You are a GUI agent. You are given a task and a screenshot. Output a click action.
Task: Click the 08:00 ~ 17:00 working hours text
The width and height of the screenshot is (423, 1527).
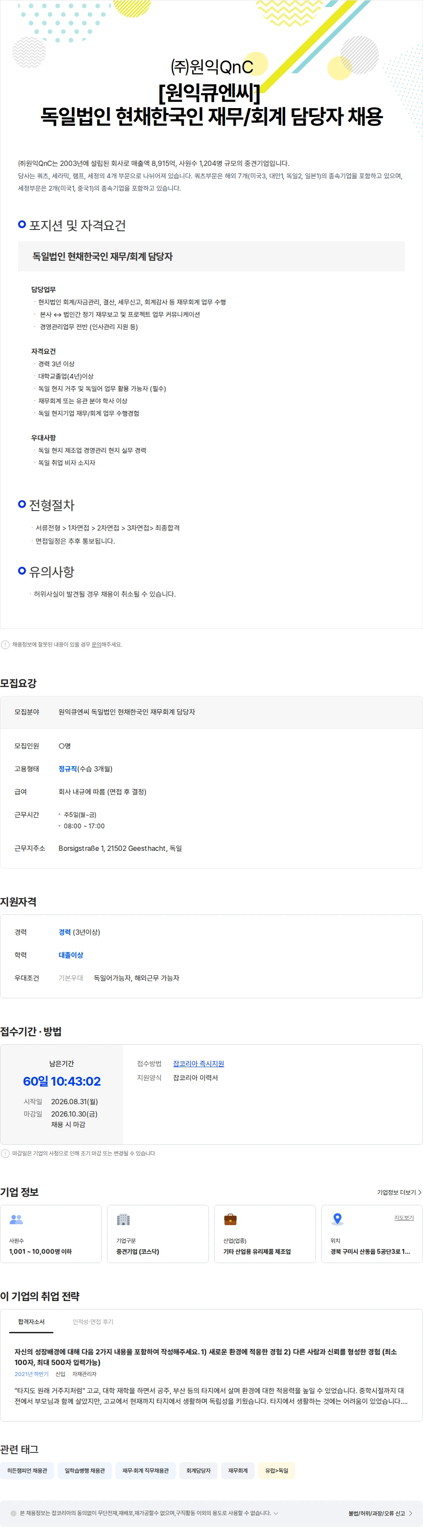(84, 826)
